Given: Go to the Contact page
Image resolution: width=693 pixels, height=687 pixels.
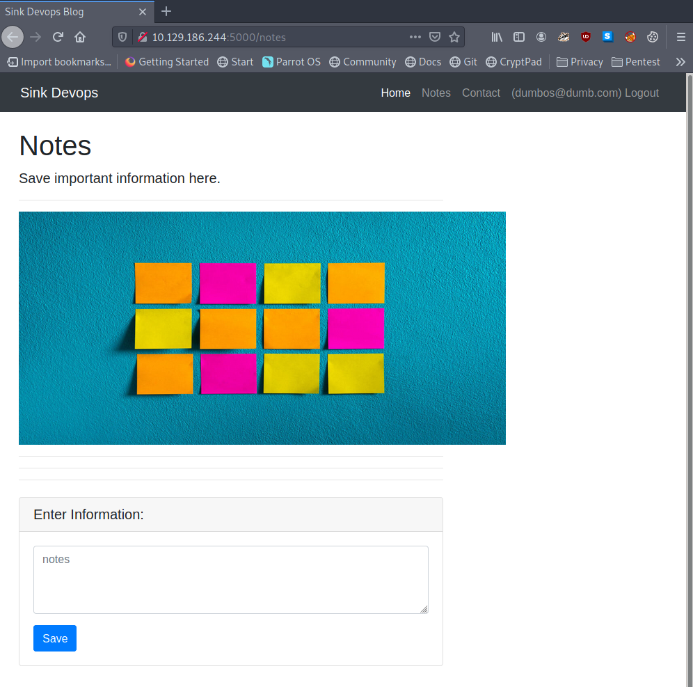Looking at the screenshot, I should pyautogui.click(x=481, y=93).
